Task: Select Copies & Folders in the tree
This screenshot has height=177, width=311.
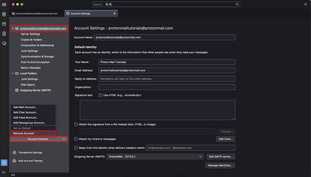Action: click(31, 40)
